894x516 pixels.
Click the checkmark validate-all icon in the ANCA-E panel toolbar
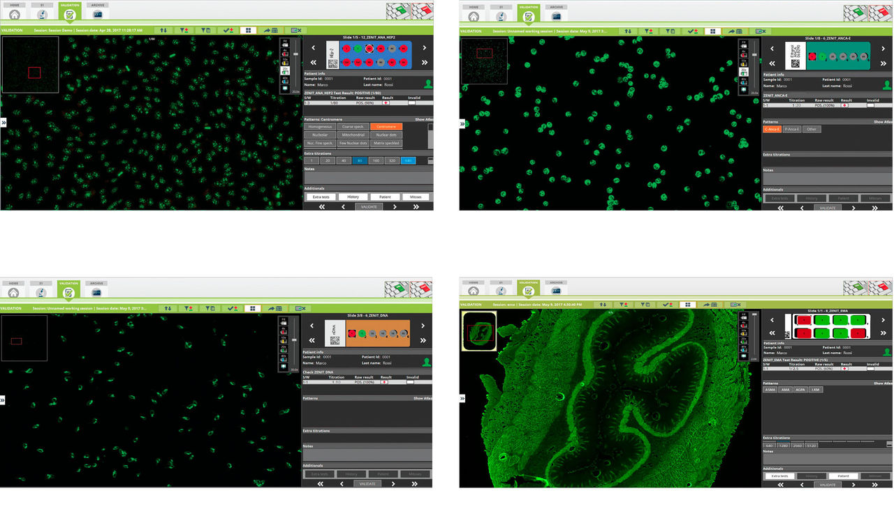[691, 31]
